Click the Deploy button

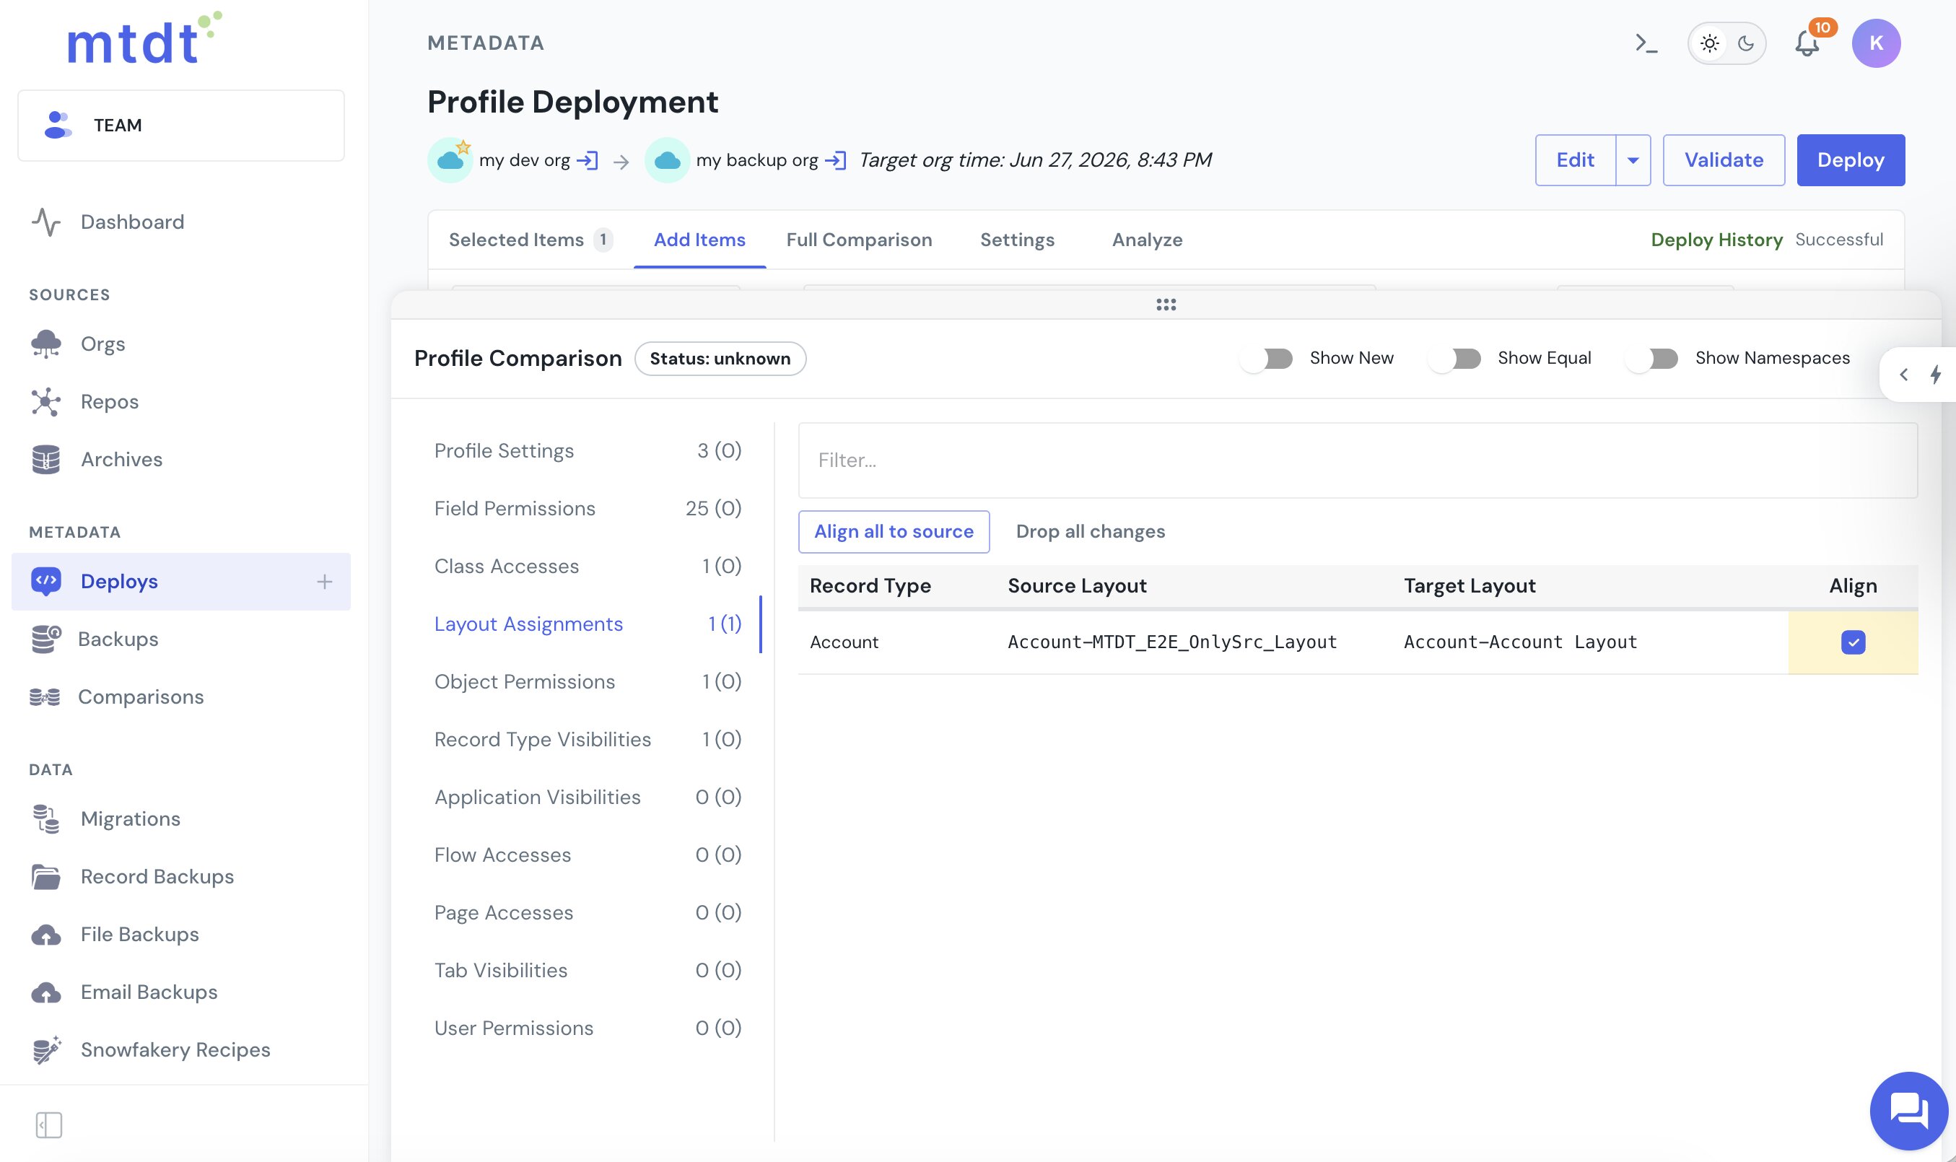pyautogui.click(x=1851, y=160)
